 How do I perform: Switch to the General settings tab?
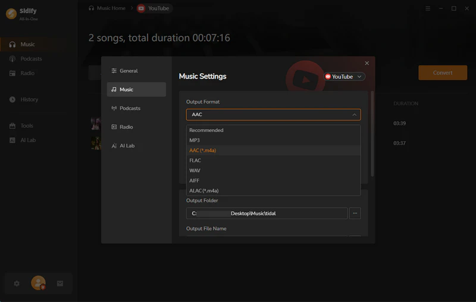129,71
